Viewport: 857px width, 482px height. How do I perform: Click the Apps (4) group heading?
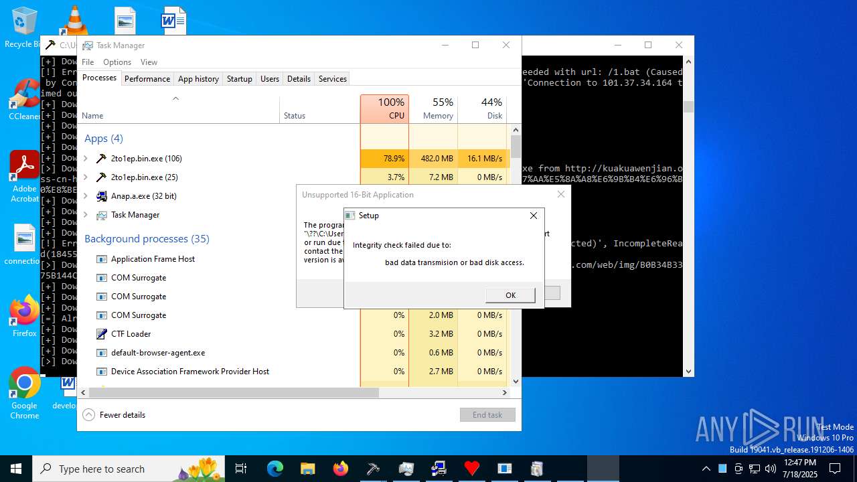tap(103, 139)
